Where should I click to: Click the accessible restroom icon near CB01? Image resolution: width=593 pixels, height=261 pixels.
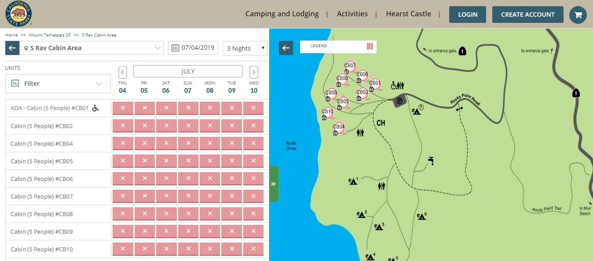pos(398,85)
